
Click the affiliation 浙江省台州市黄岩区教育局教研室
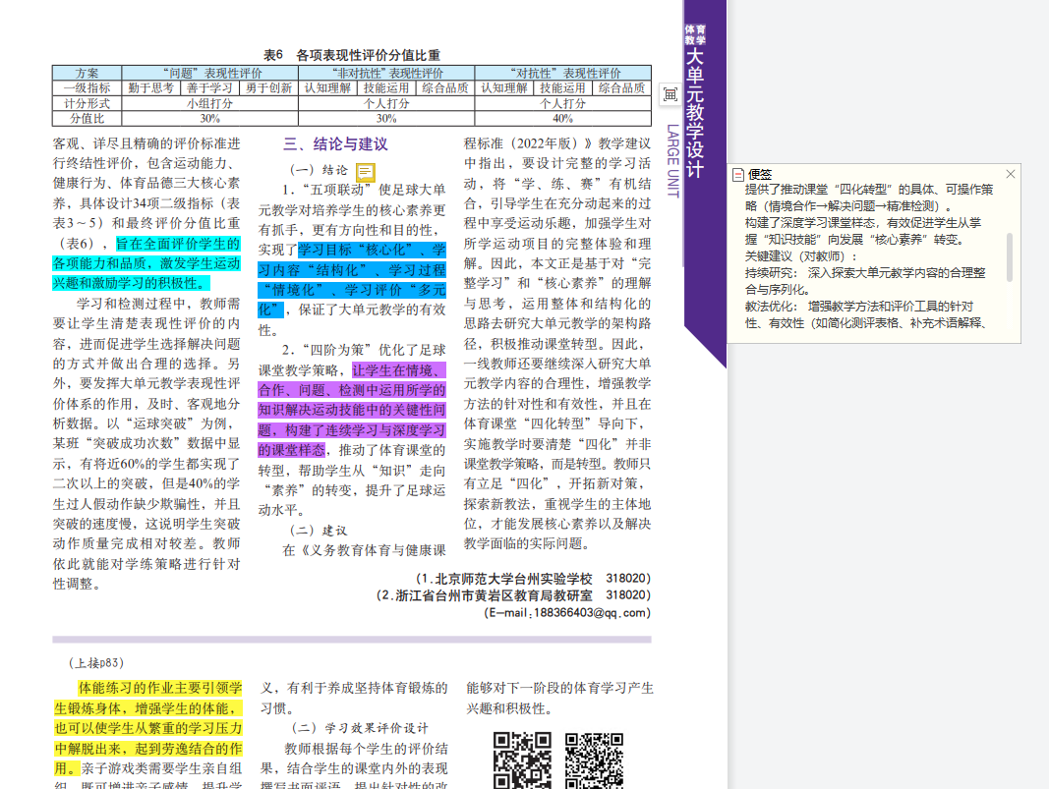click(x=495, y=595)
